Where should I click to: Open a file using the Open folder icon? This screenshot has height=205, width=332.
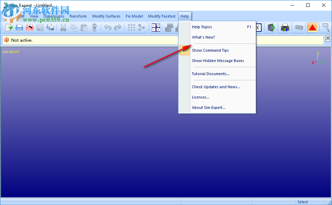(x=19, y=28)
